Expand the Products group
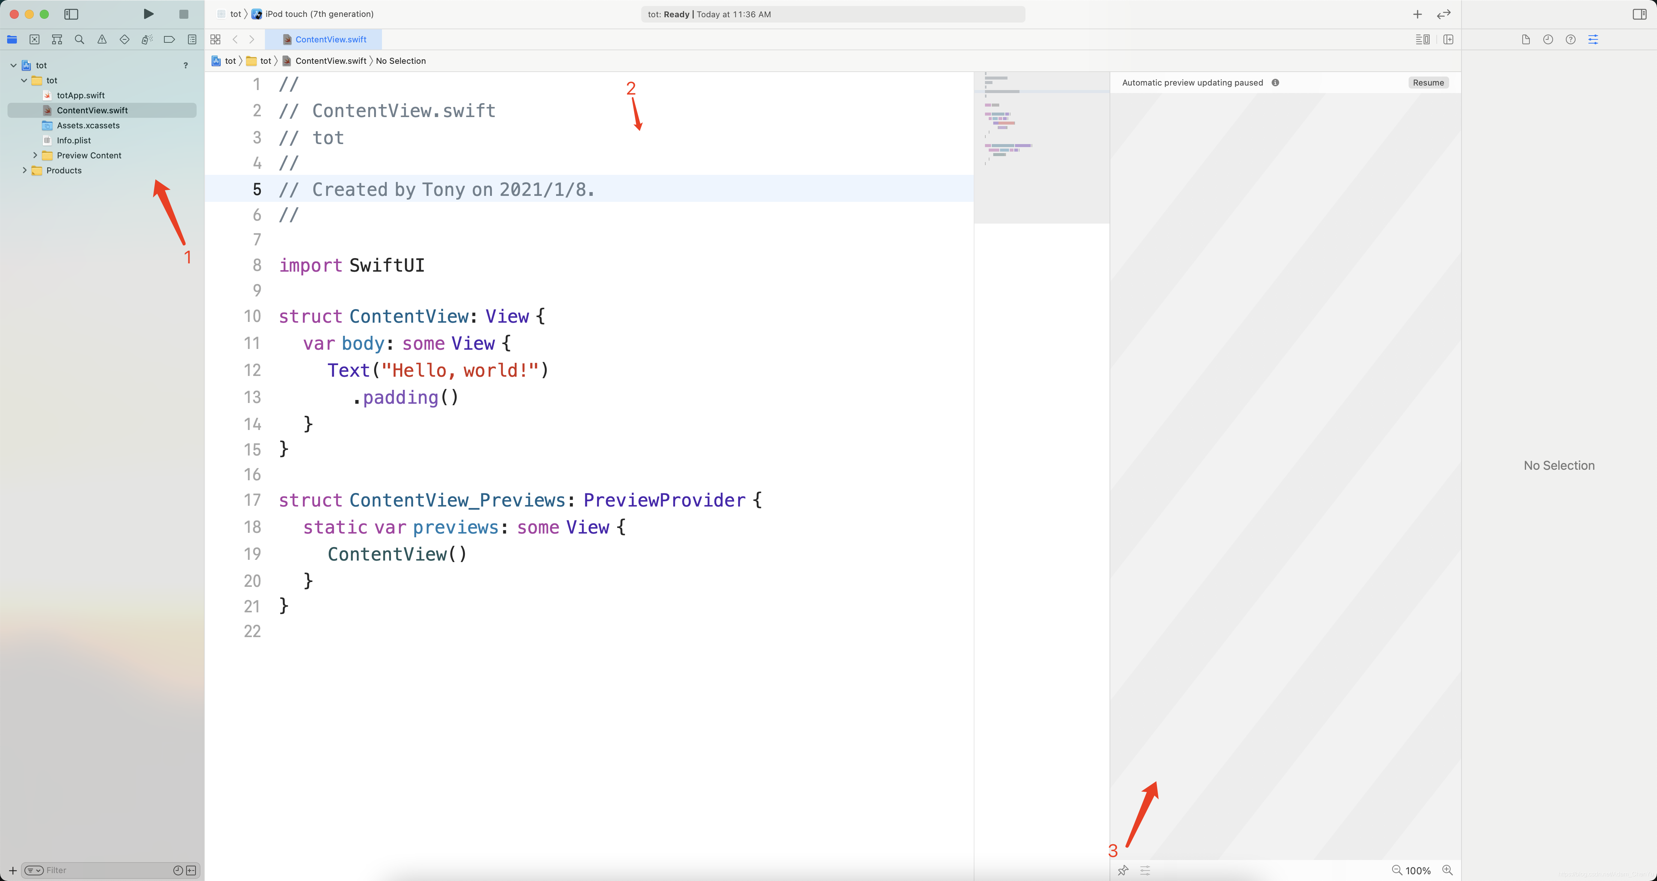 pos(24,170)
